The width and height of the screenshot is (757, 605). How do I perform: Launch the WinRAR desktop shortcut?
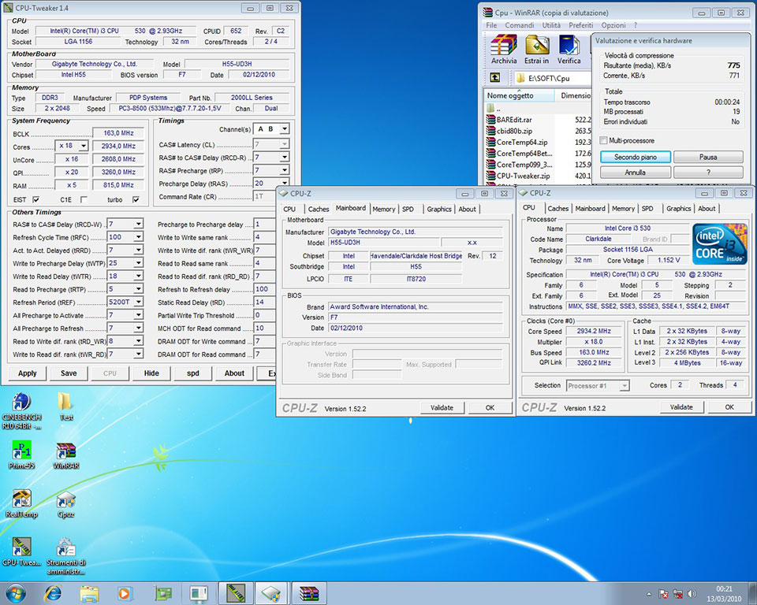[x=65, y=456]
